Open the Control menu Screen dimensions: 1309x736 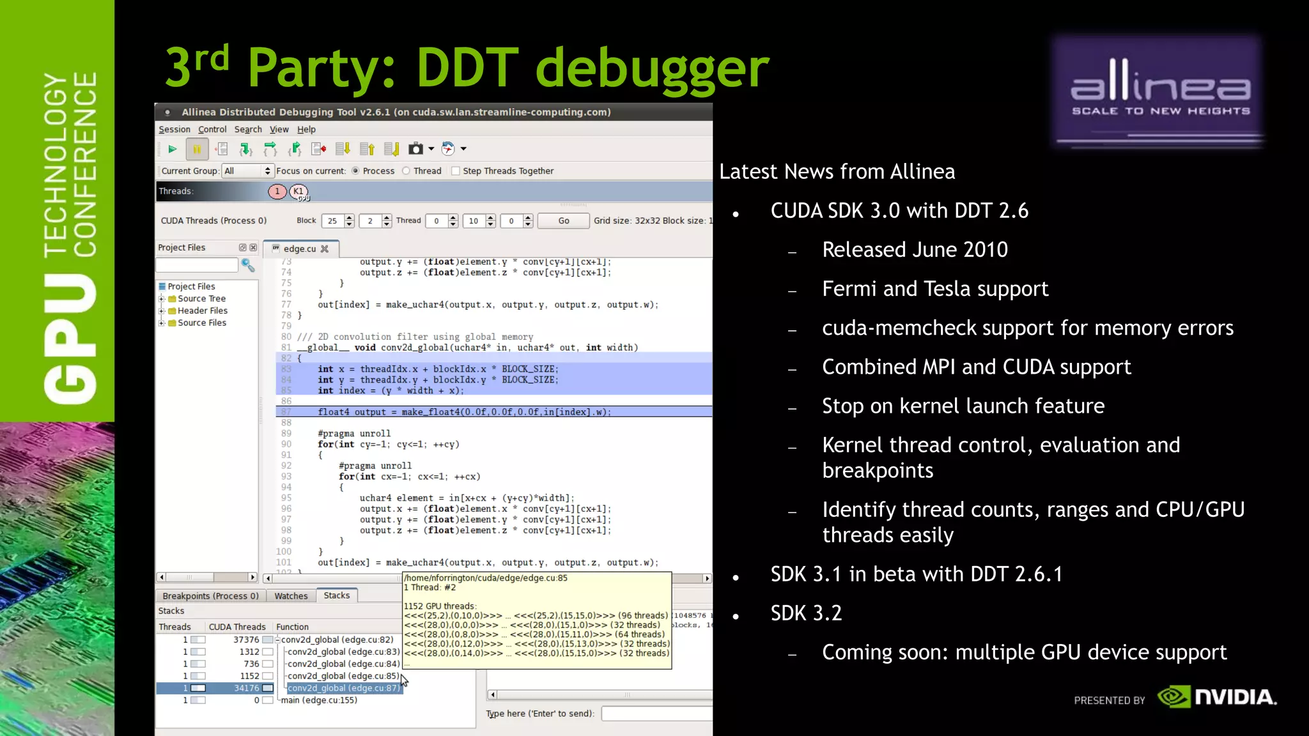pyautogui.click(x=212, y=130)
